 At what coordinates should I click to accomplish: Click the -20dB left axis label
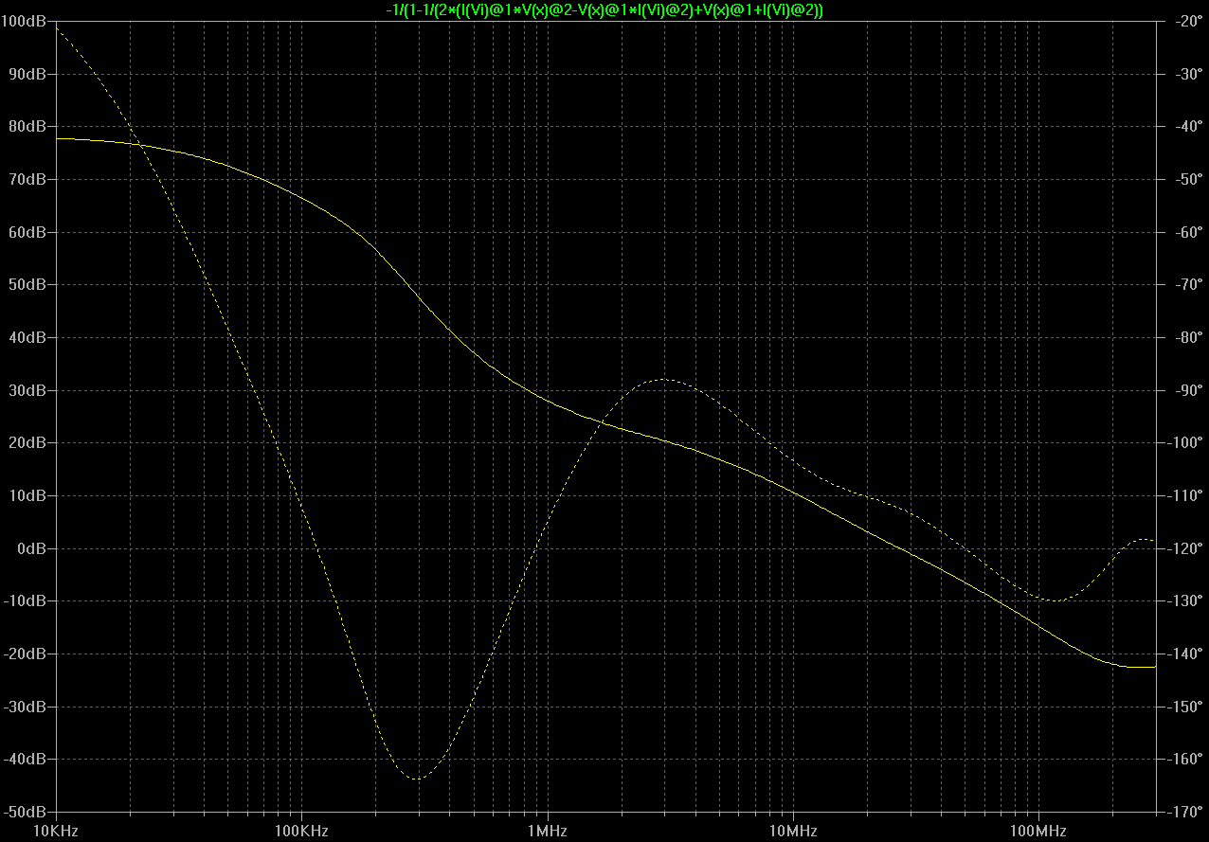pos(27,654)
